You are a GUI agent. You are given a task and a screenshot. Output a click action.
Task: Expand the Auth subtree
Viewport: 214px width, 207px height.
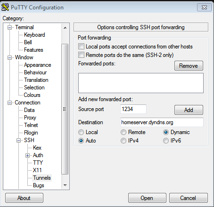pos(27,155)
